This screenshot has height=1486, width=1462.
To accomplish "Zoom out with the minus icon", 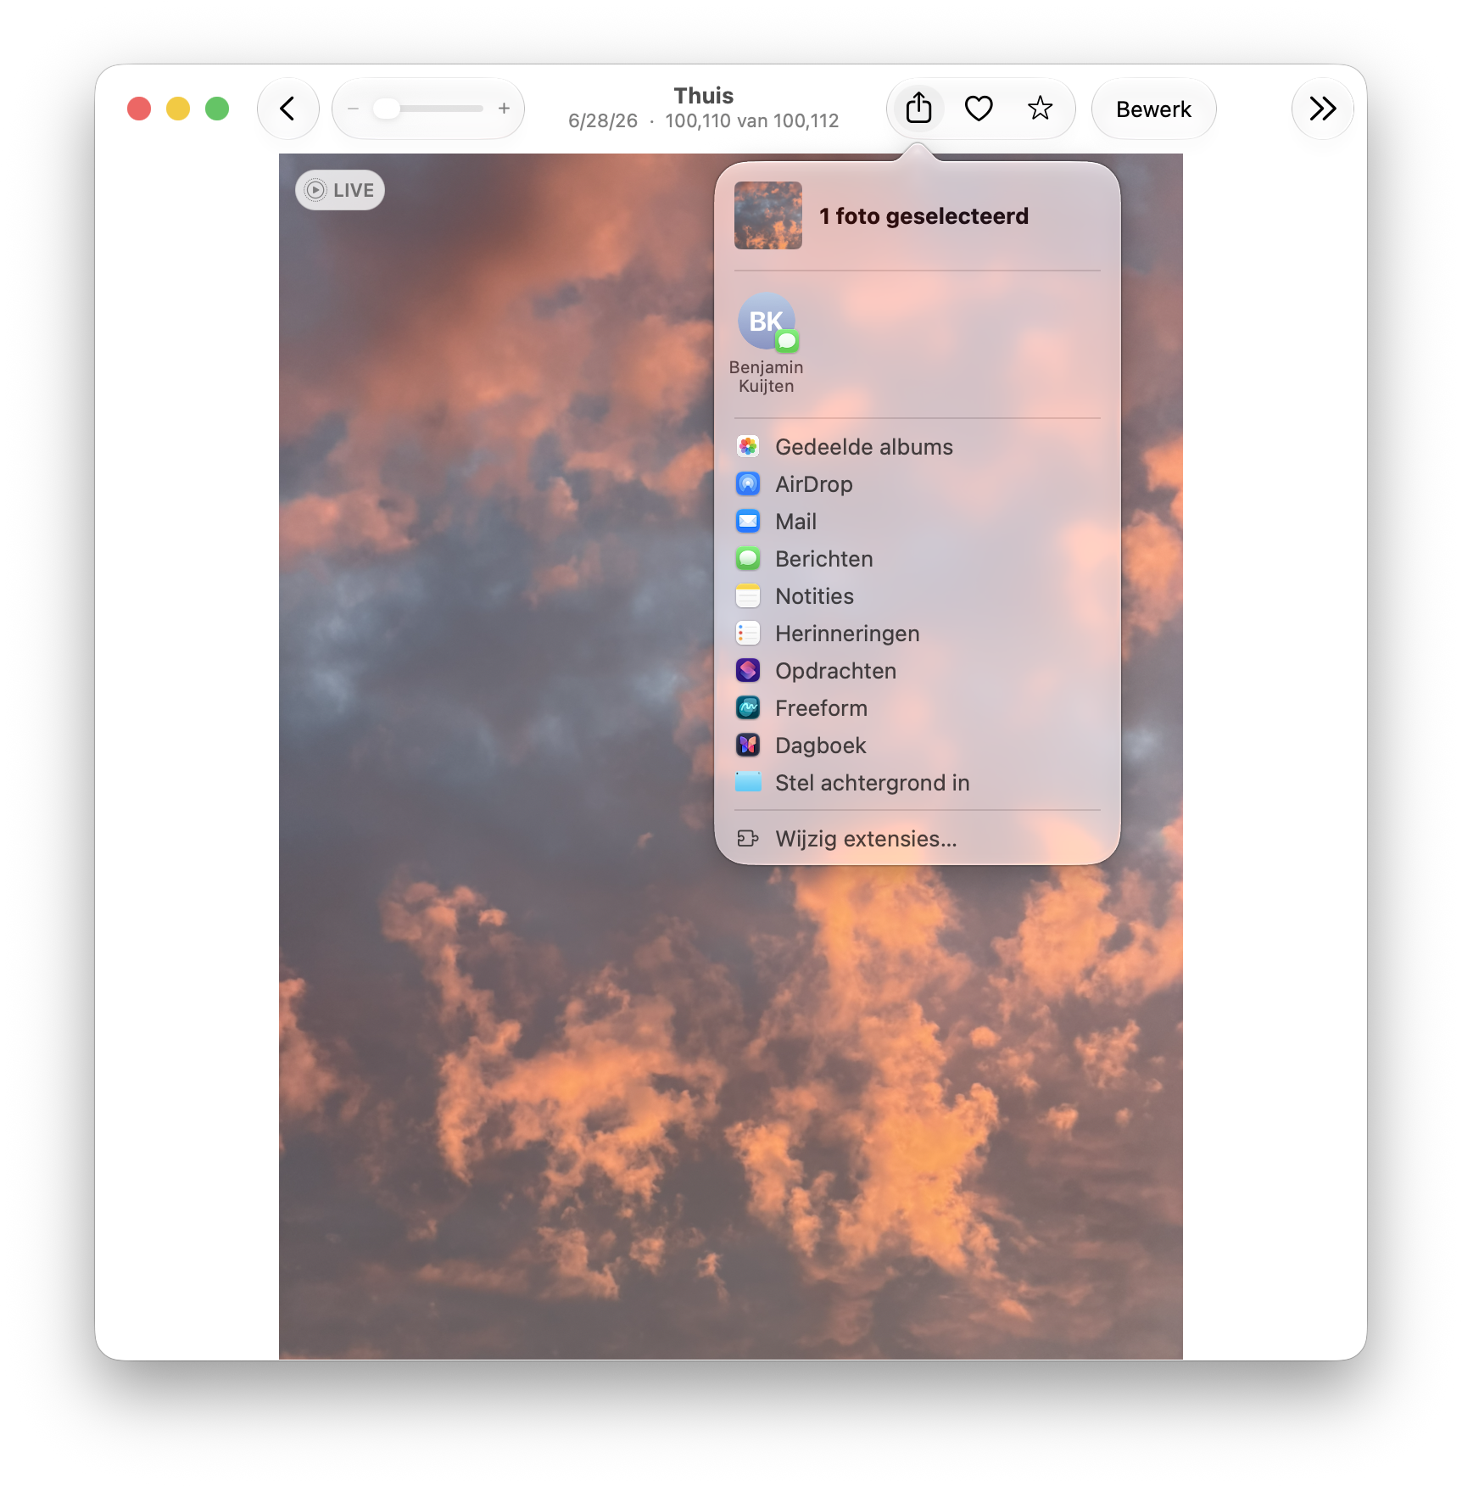I will pyautogui.click(x=354, y=109).
